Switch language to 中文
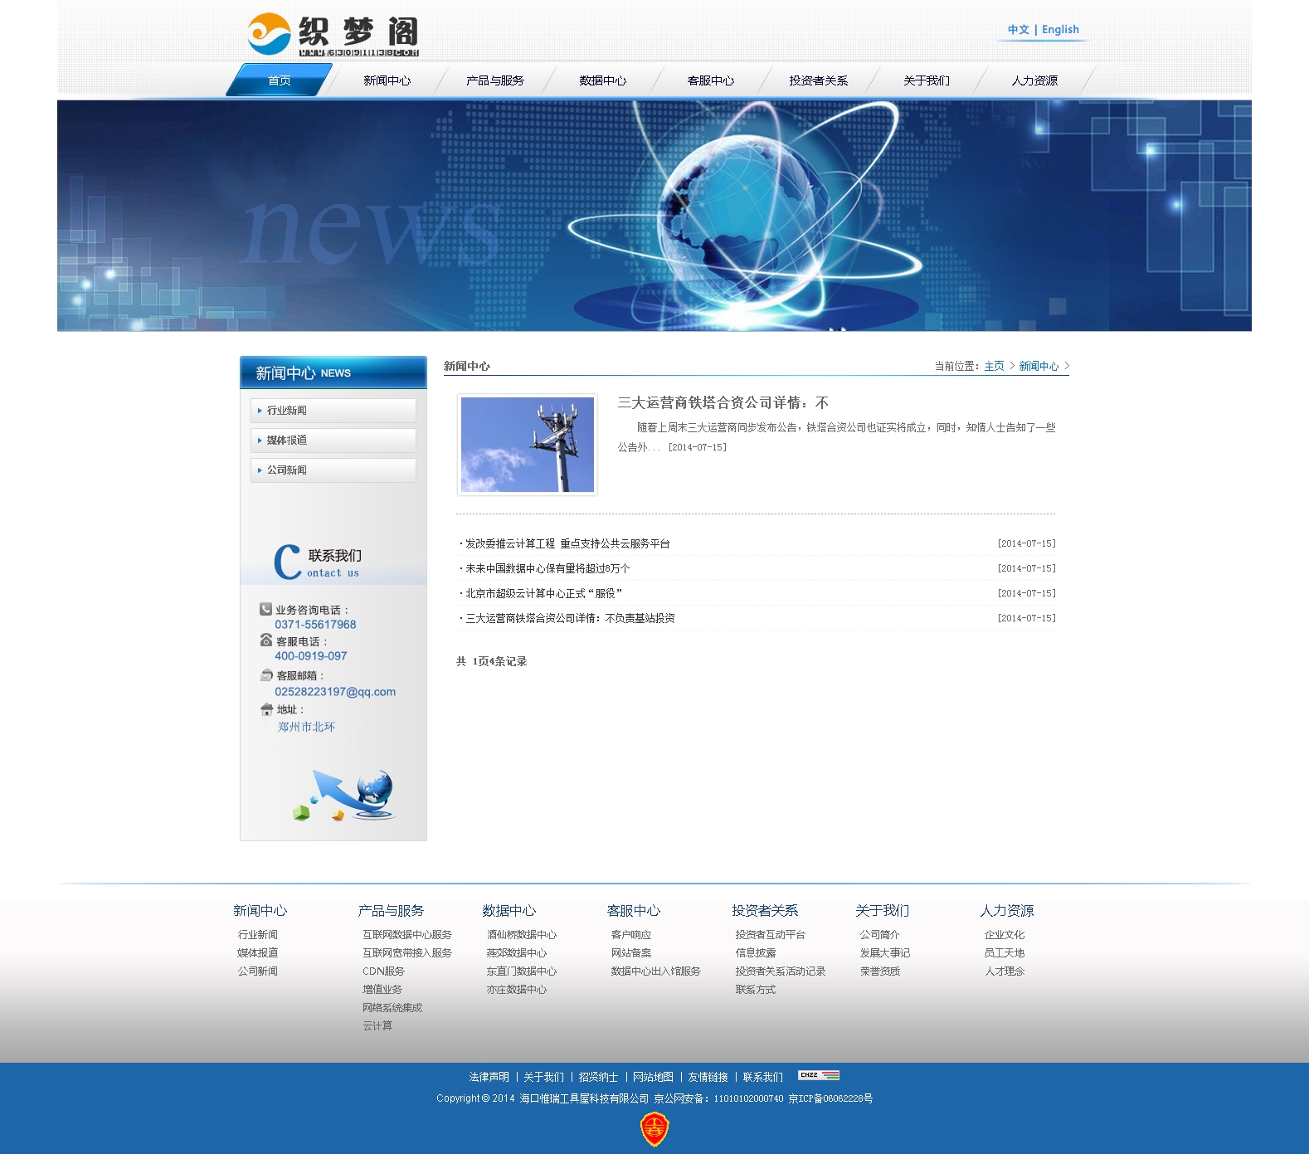1309x1154 pixels. (x=1019, y=30)
